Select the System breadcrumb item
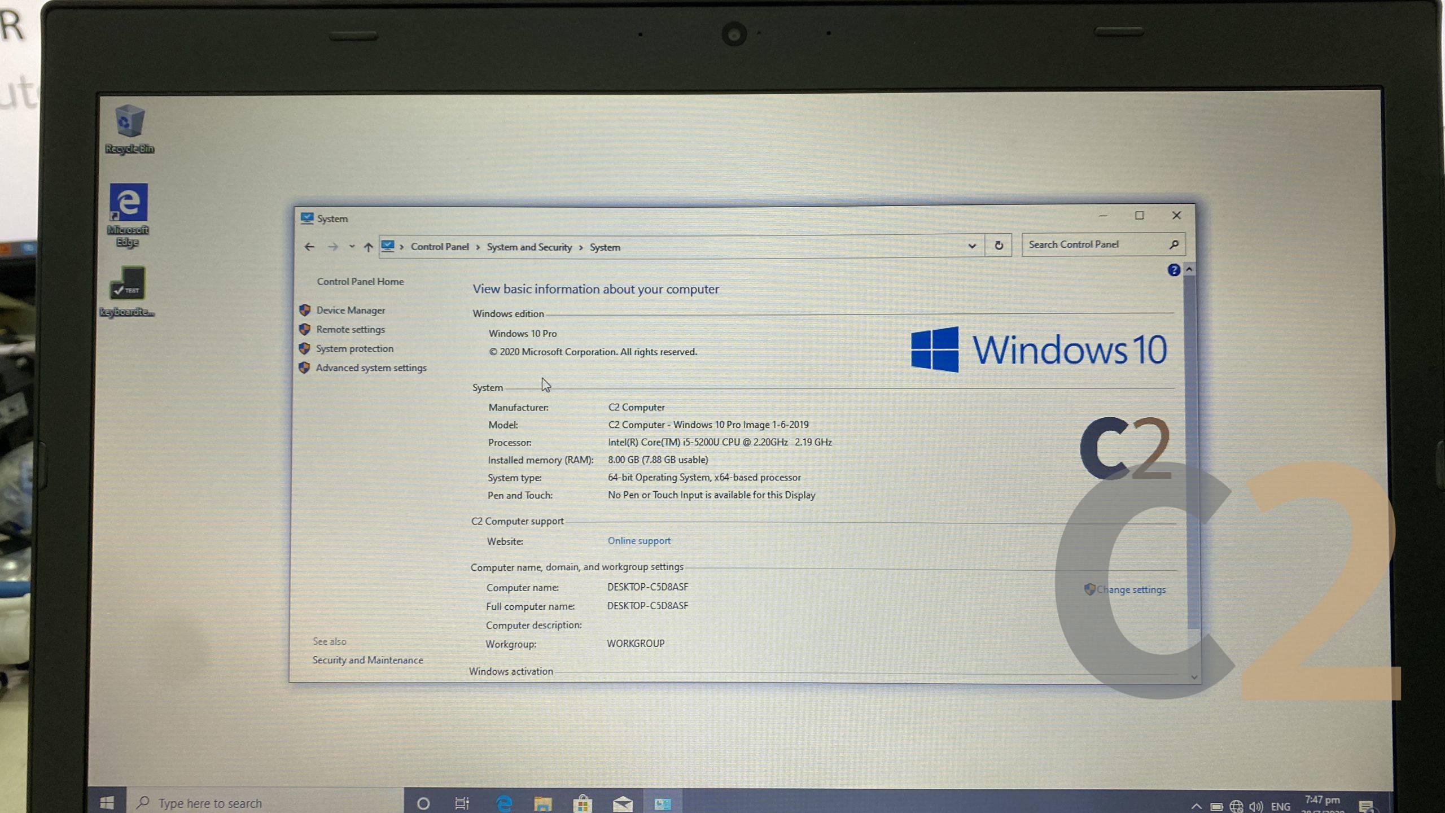1445x813 pixels. click(605, 247)
